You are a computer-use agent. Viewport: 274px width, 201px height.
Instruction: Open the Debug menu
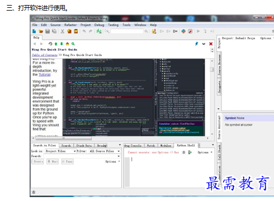(x=99, y=25)
